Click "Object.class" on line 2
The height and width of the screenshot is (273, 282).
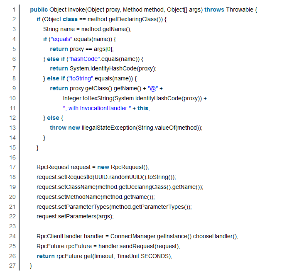click(61, 19)
